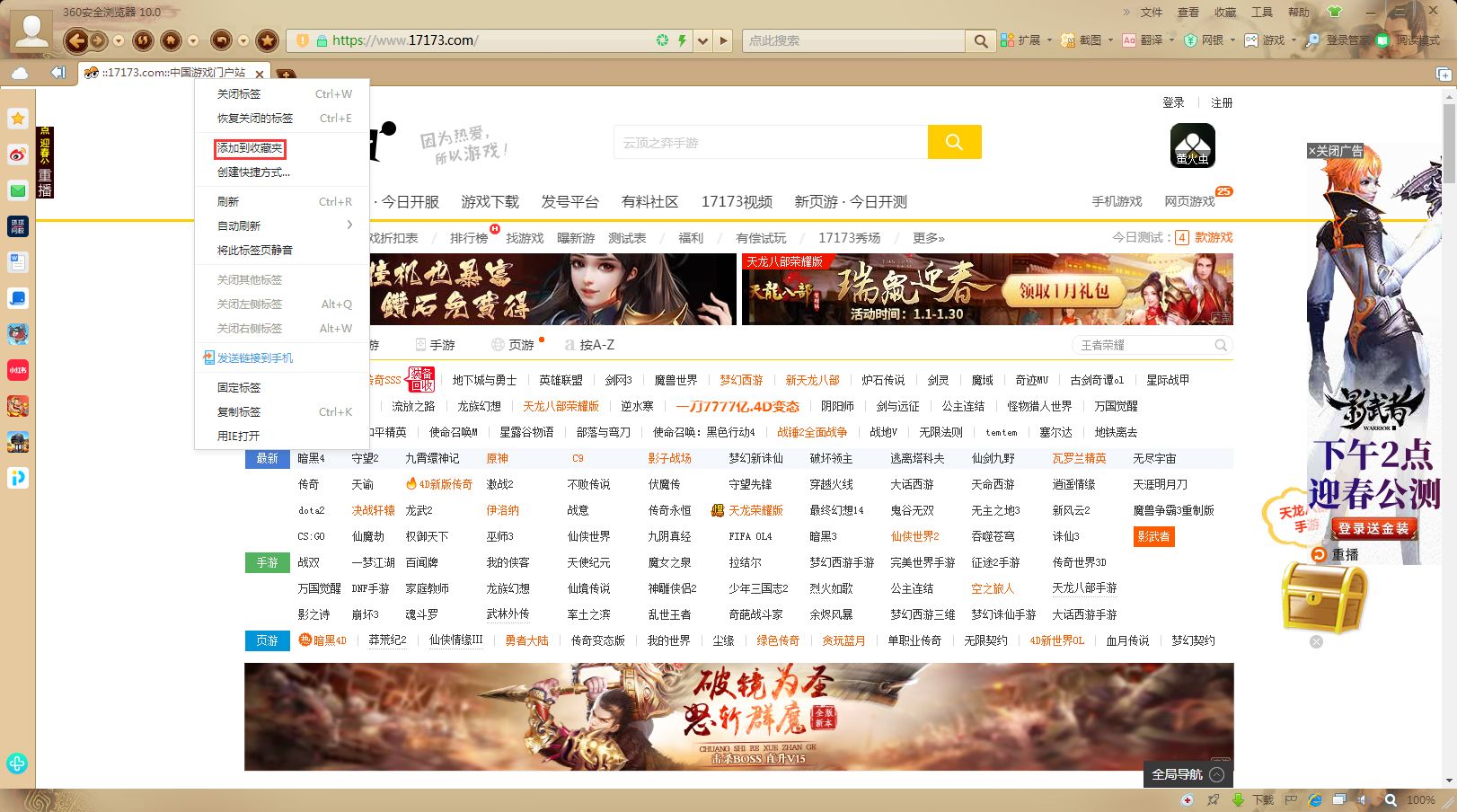The width and height of the screenshot is (1457, 812).
Task: Click the 100% zoom level control
Action: 1420,799
